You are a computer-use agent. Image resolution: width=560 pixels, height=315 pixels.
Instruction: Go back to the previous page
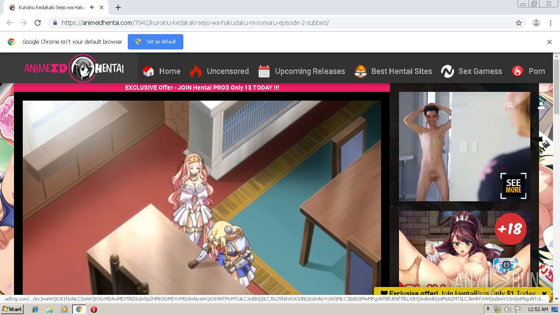point(10,23)
